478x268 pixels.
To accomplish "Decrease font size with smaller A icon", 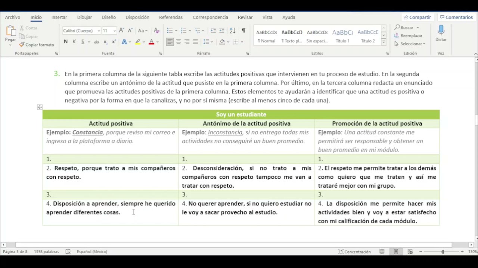I will click(130, 31).
